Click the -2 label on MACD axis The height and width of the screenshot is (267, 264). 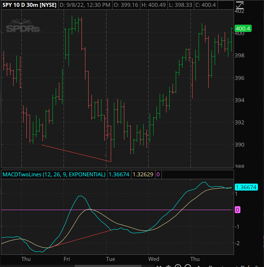[237, 243]
